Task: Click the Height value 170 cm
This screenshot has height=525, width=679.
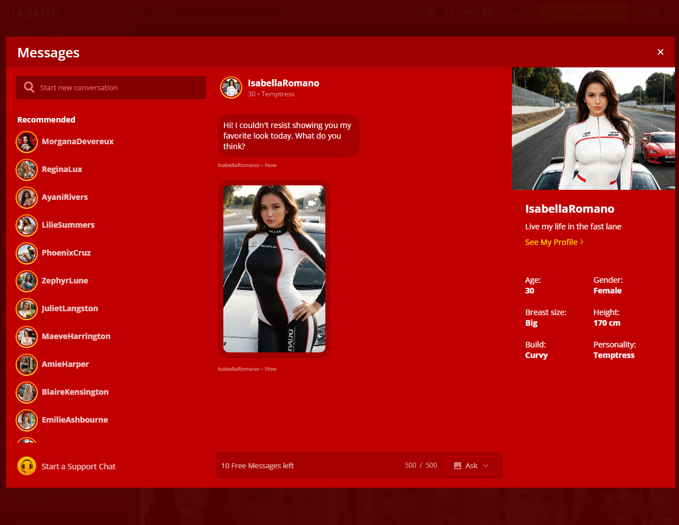Action: (607, 323)
